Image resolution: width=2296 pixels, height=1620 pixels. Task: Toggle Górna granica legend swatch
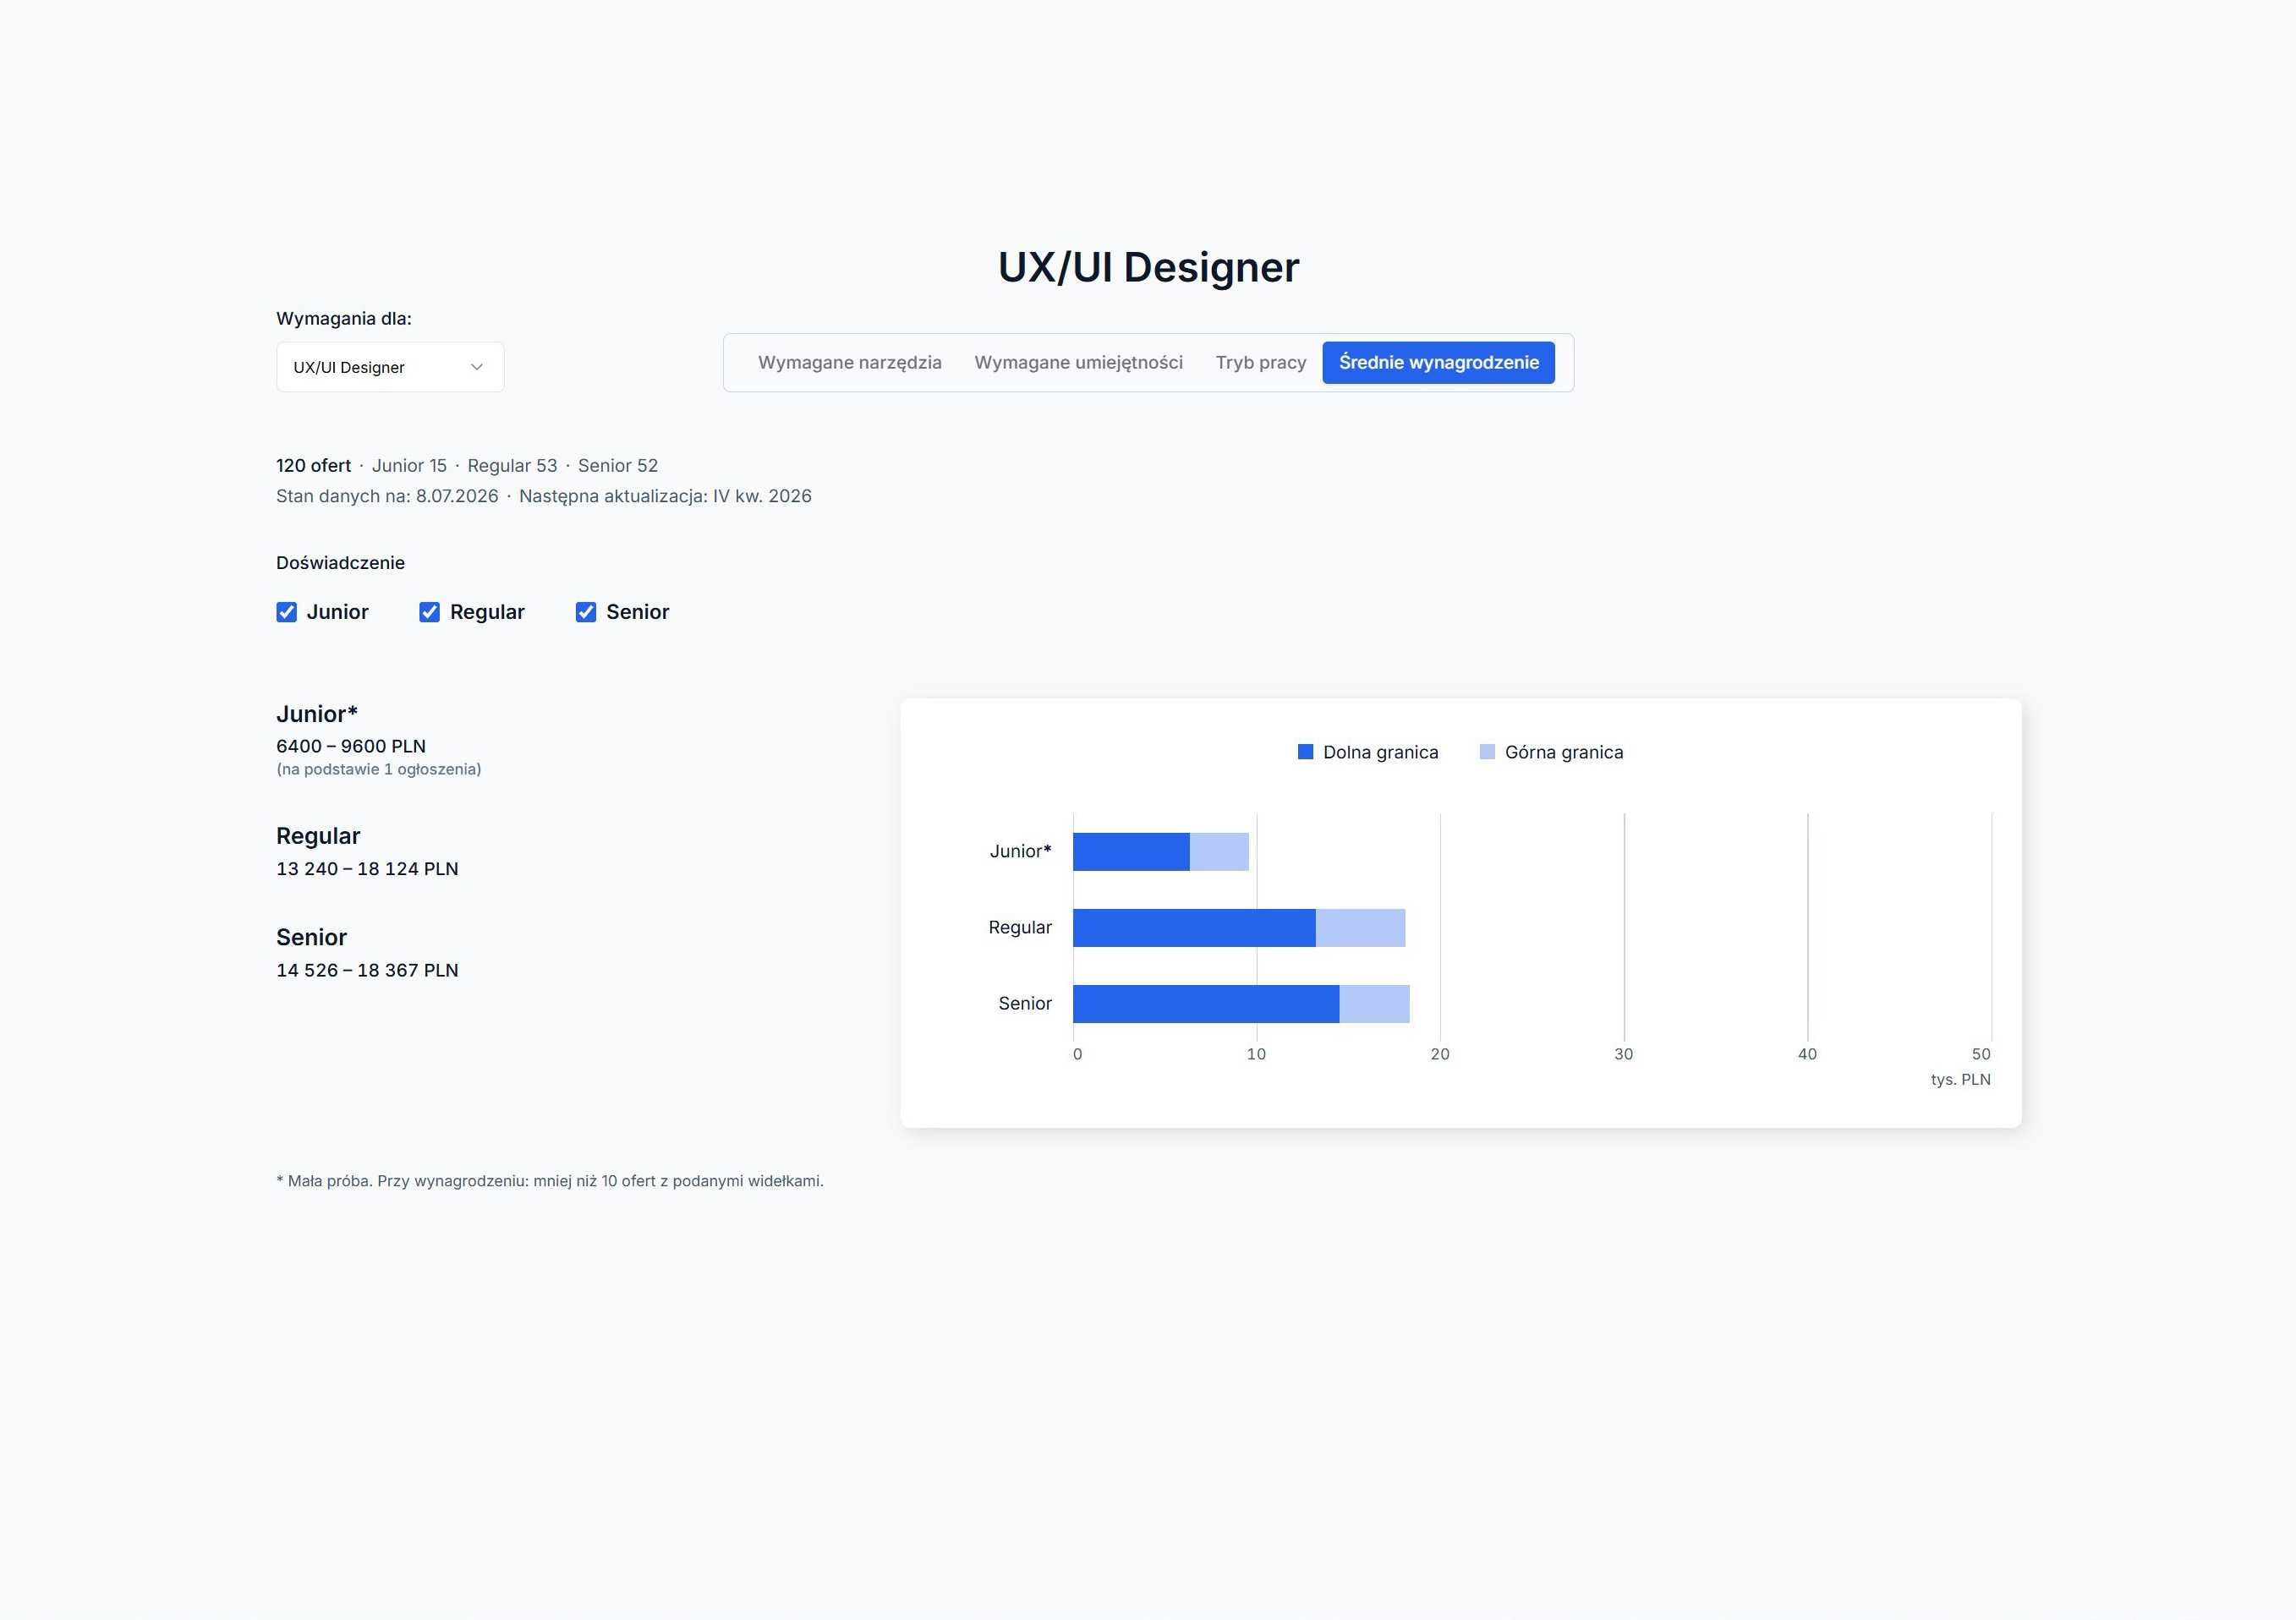point(1487,752)
